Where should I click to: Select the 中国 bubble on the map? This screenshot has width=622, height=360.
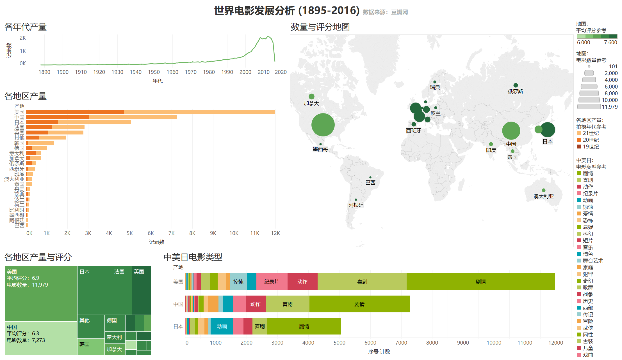point(511,131)
